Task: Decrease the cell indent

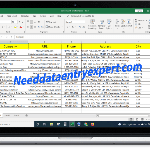Action: [39, 27]
